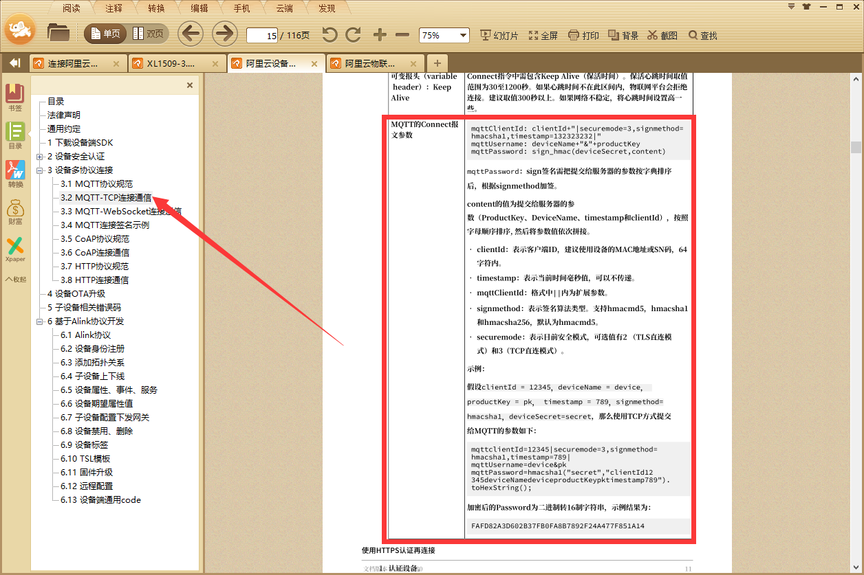This screenshot has width=864, height=575.
Task: Close the XL1509-3 document tab
Action: point(215,64)
